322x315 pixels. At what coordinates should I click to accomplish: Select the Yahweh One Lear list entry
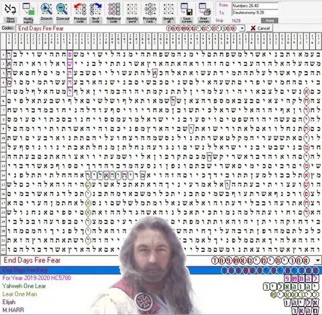24,286
